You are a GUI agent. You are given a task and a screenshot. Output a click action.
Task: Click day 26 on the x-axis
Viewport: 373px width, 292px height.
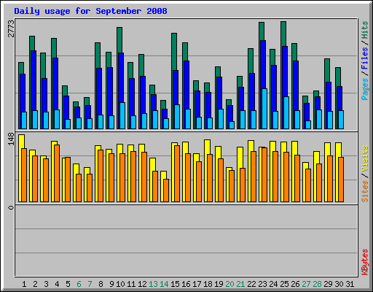tap(295, 284)
